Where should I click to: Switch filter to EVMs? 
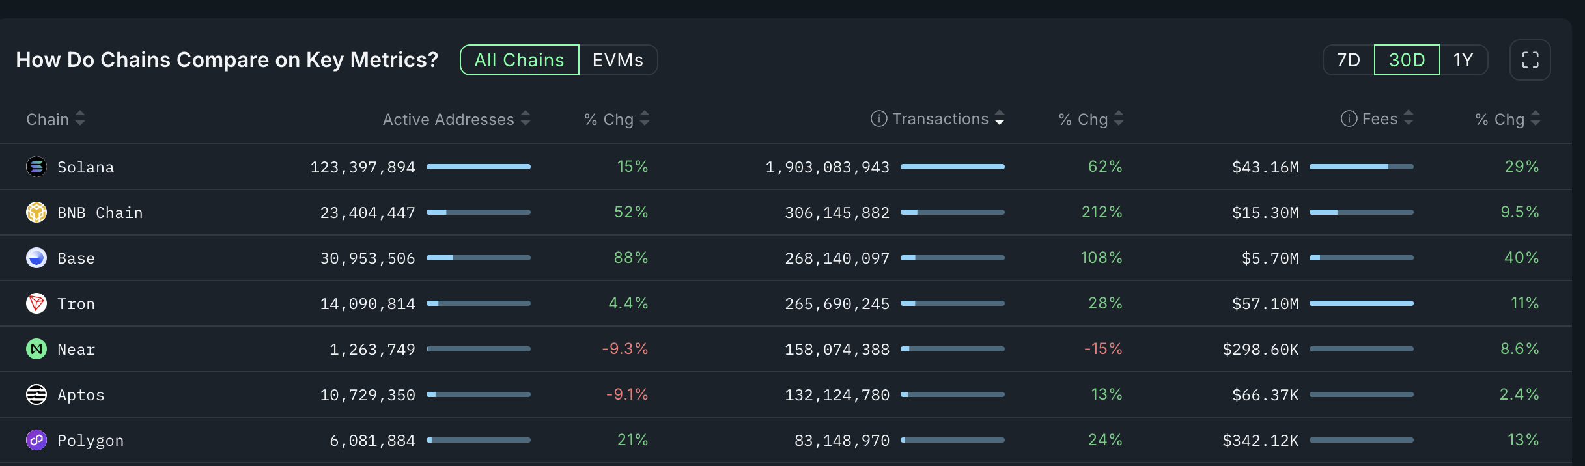point(617,60)
